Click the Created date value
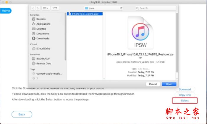207x124 pixels. tap(146, 72)
